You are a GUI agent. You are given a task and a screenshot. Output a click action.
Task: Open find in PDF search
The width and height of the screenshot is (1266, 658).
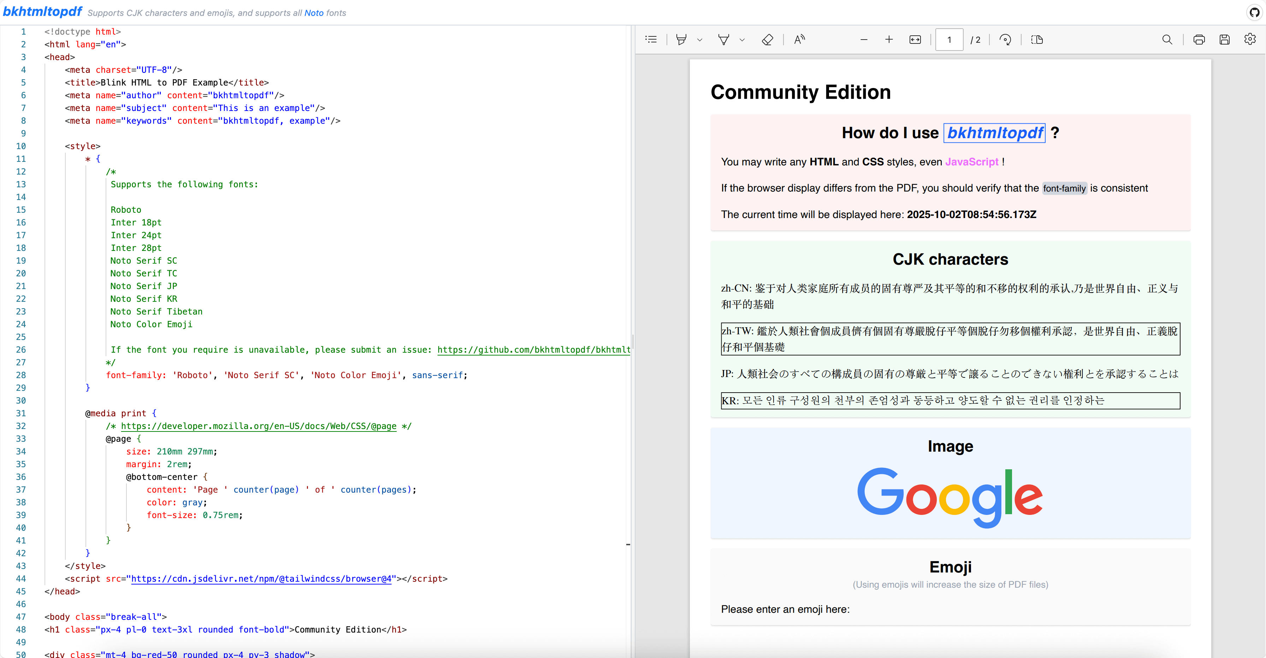[1167, 39]
